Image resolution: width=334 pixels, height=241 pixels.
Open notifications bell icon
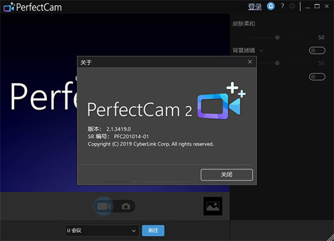coord(271,6)
